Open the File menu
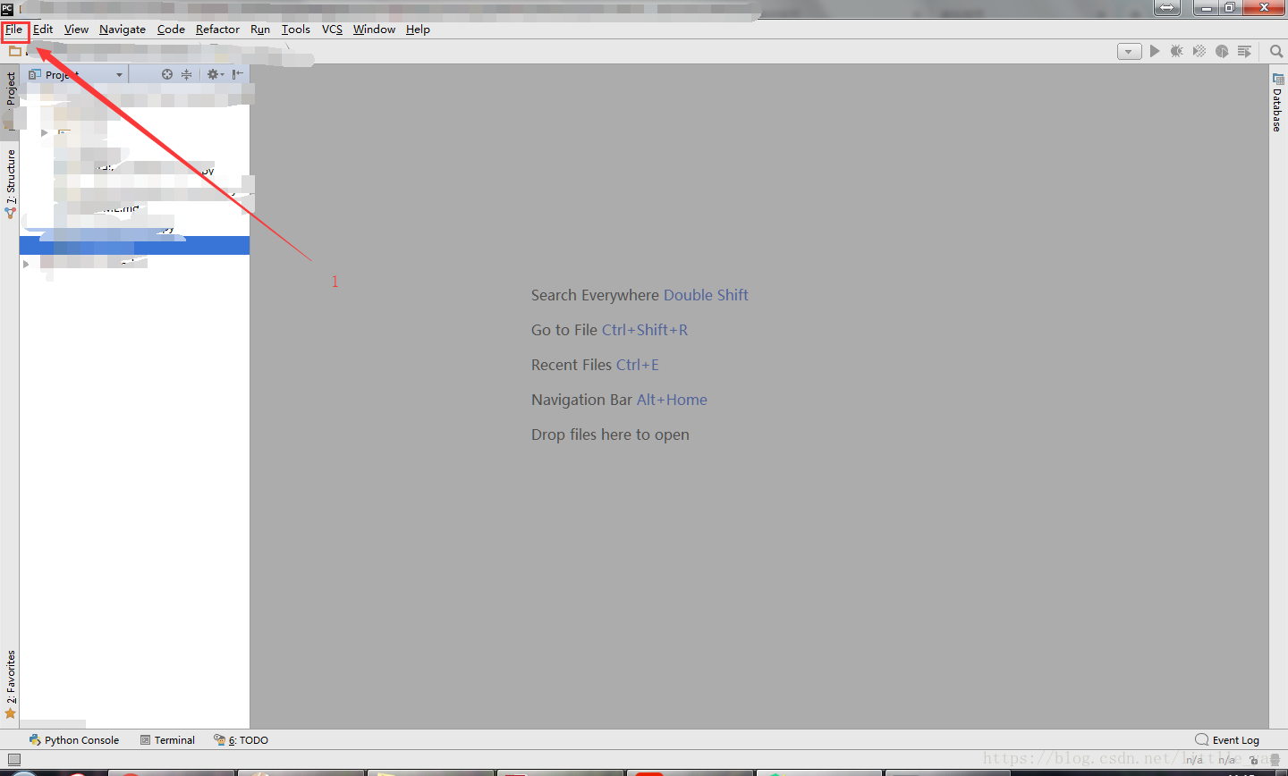Viewport: 1288px width, 776px height. (x=15, y=30)
